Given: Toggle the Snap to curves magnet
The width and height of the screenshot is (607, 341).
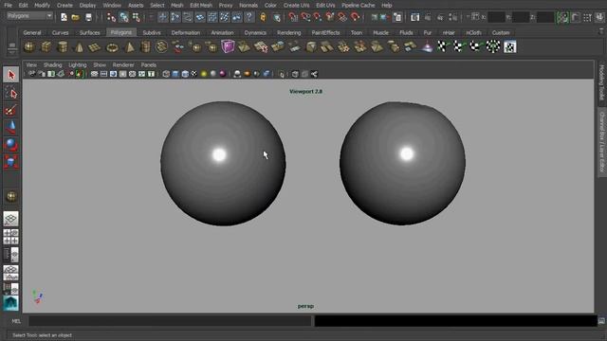Looking at the screenshot, I should click(305, 17).
